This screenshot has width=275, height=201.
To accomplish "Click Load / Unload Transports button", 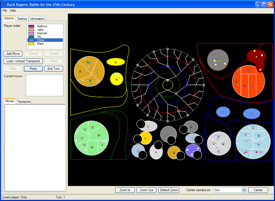I will pyautogui.click(x=23, y=61).
